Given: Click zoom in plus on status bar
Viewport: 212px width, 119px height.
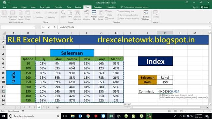Looking at the screenshot, I should coord(203,111).
